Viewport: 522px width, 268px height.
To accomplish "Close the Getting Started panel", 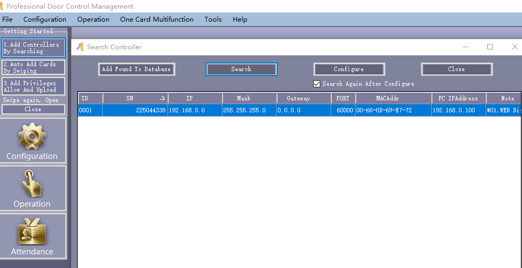I will [33, 109].
